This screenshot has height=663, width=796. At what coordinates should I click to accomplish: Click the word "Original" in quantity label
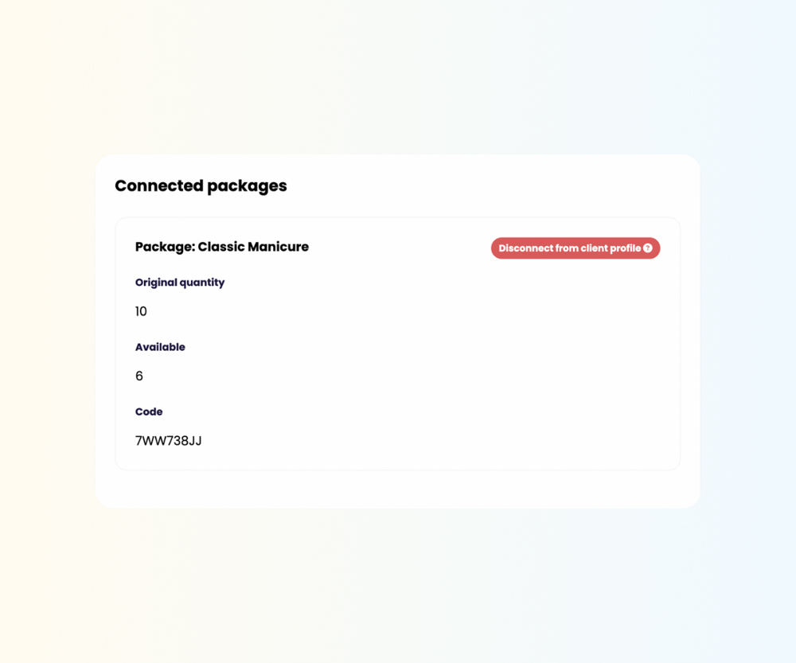pyautogui.click(x=158, y=283)
